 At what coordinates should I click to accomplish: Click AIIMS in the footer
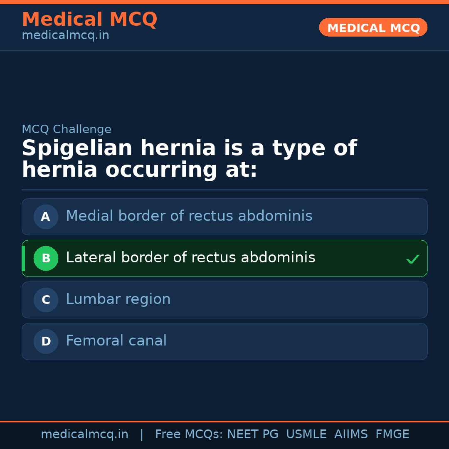(351, 434)
